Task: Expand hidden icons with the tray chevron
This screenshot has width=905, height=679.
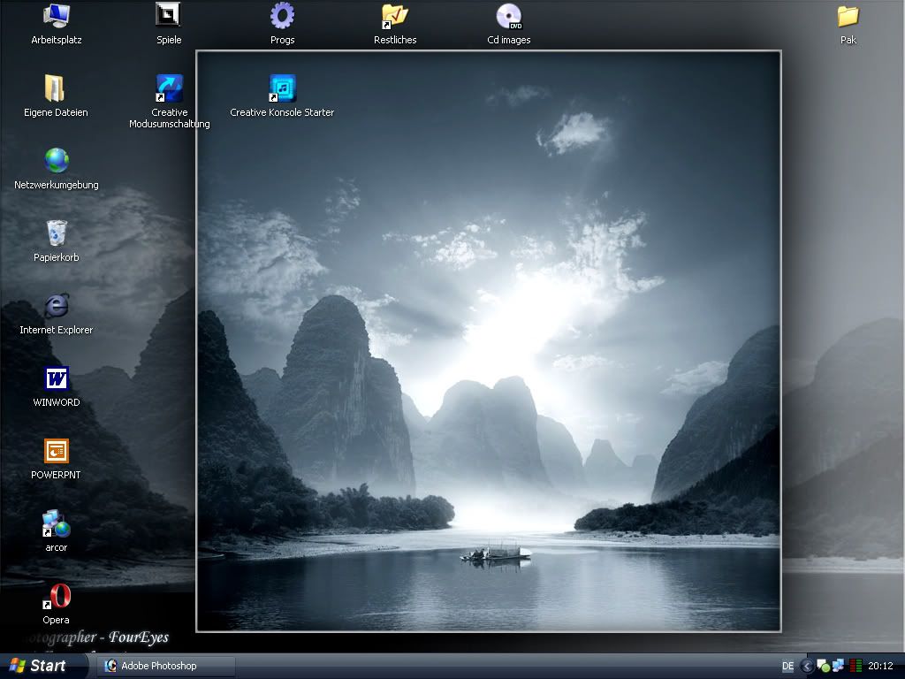Action: coord(807,665)
